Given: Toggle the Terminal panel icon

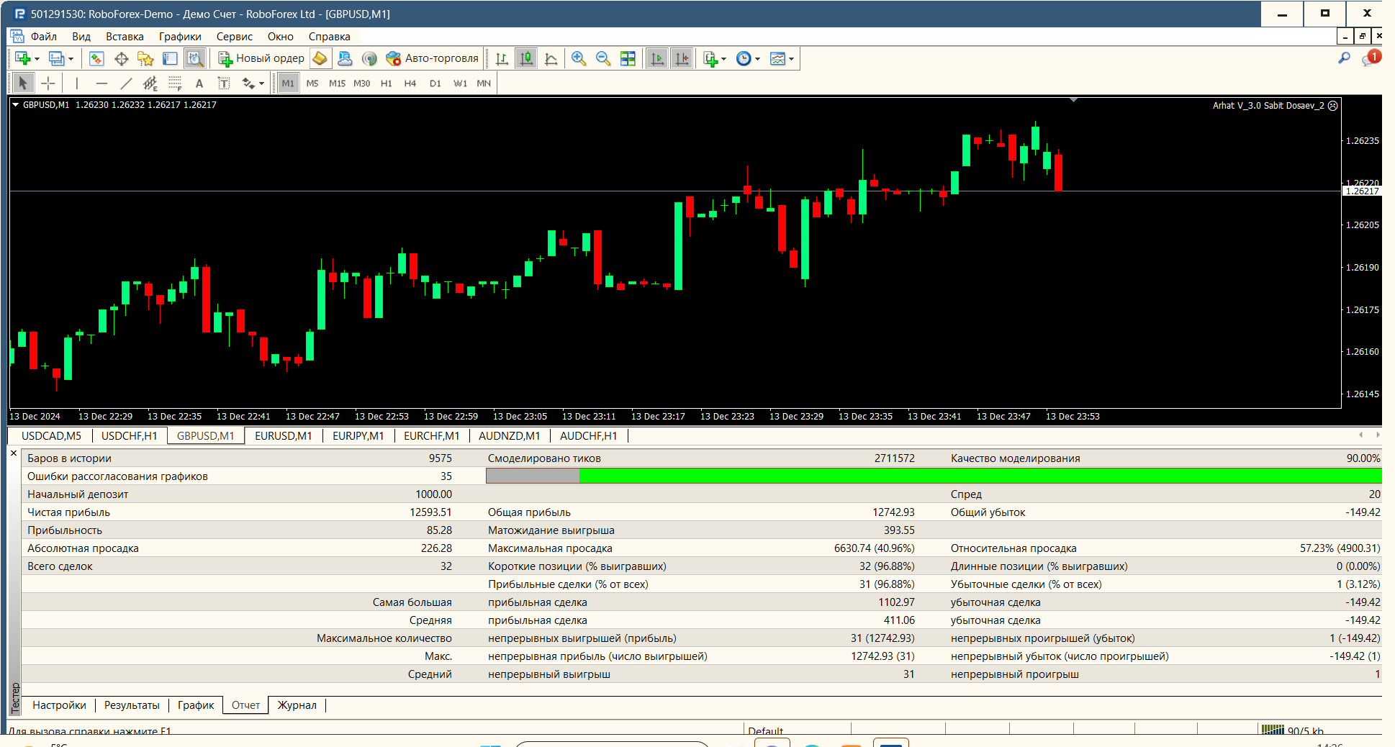Looking at the screenshot, I should tap(170, 59).
